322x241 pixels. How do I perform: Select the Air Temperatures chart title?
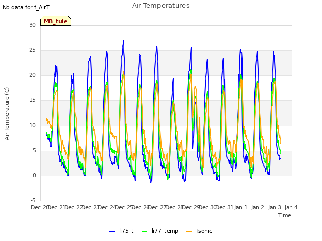pyautogui.click(x=161, y=6)
